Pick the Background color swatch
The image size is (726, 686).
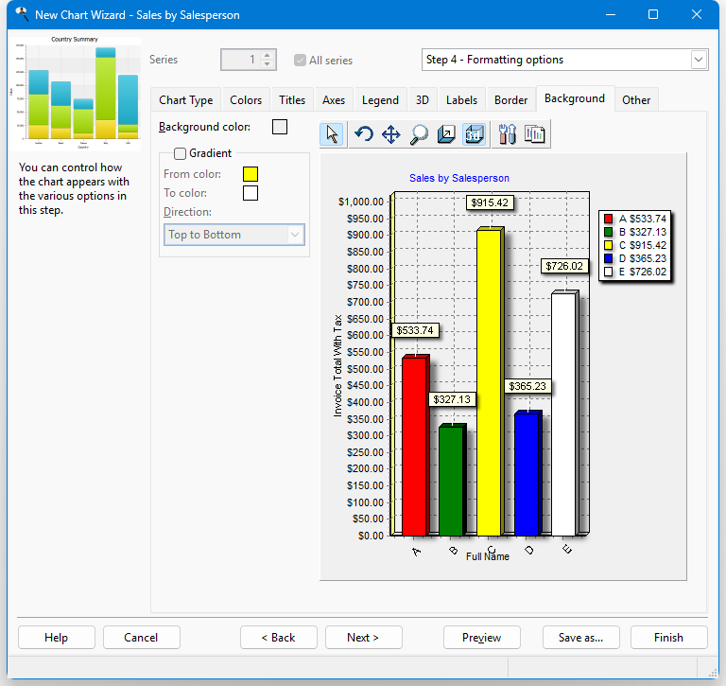click(280, 127)
